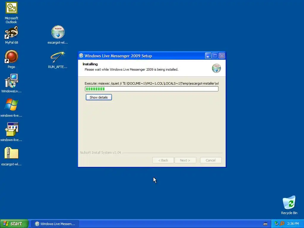Select the escargot-wl... zip folder icon
Screen dimensions: 304x228
tap(12, 156)
